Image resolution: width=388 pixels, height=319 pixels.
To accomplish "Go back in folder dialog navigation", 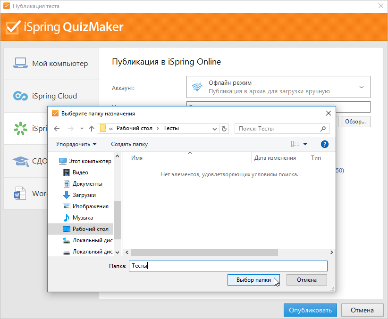I will (57, 129).
